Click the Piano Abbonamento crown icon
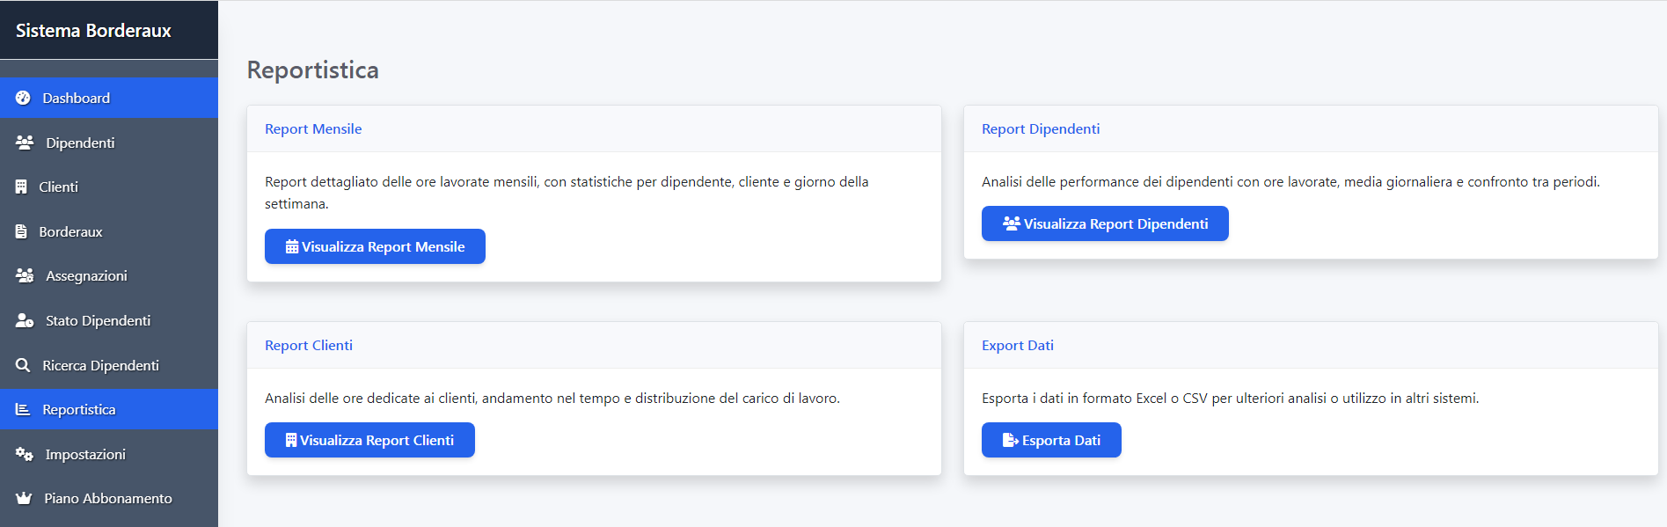Screen dimensions: 1667x527 click(x=24, y=498)
